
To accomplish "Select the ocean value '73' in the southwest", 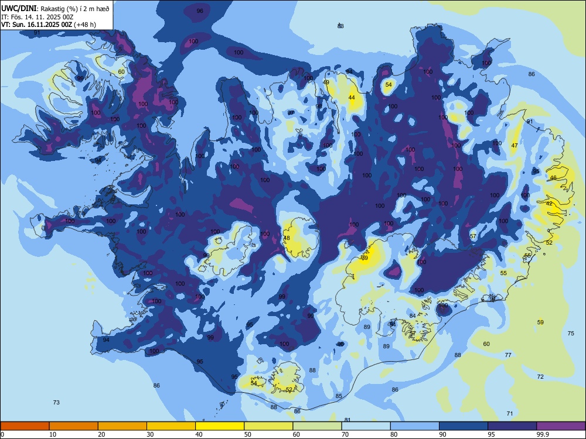I will 56,403.
